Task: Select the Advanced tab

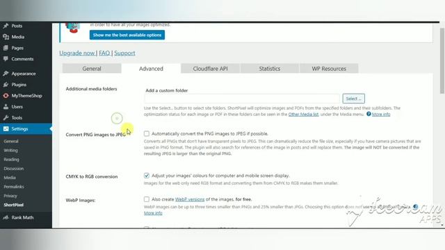Action: [x=151, y=69]
